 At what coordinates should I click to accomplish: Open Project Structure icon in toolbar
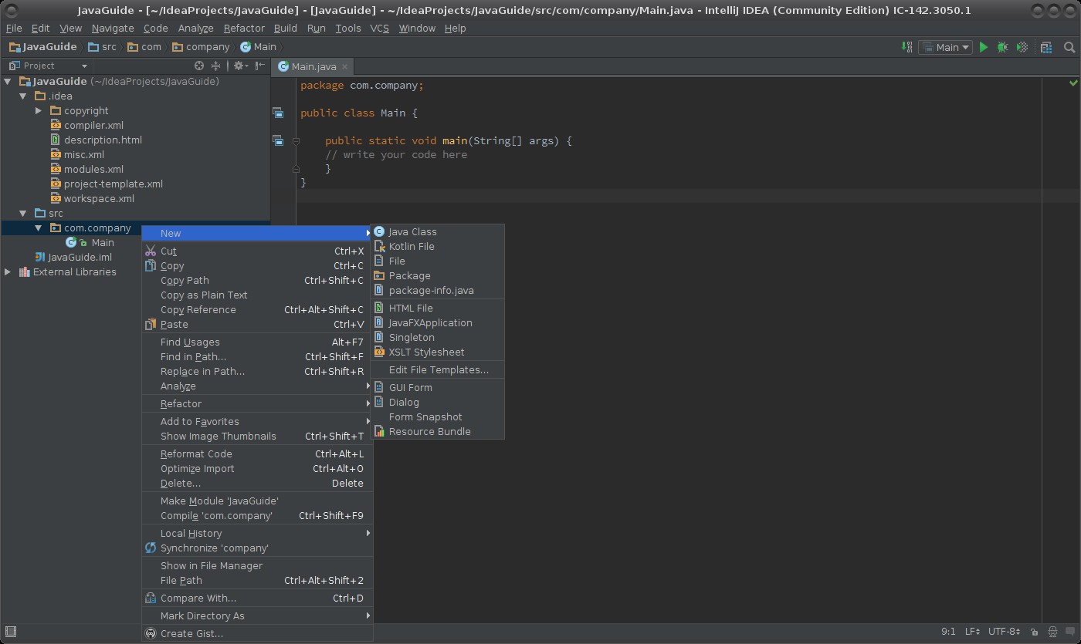click(1046, 47)
